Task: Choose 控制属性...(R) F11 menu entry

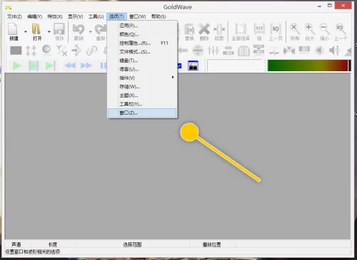Action: [142, 43]
